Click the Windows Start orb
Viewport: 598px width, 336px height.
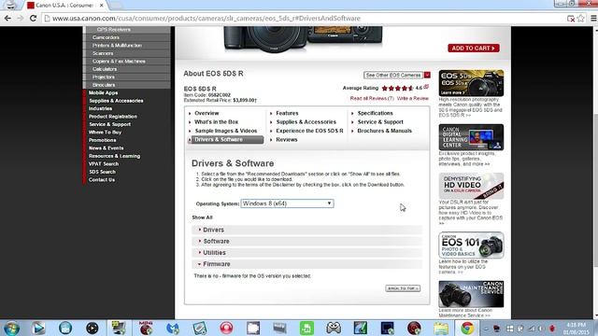coord(11,328)
